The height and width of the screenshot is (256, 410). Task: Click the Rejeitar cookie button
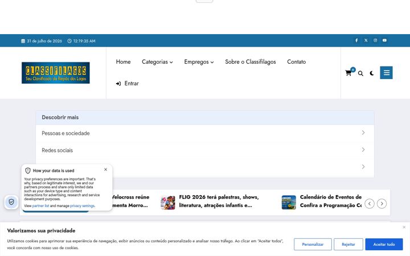coord(348,244)
